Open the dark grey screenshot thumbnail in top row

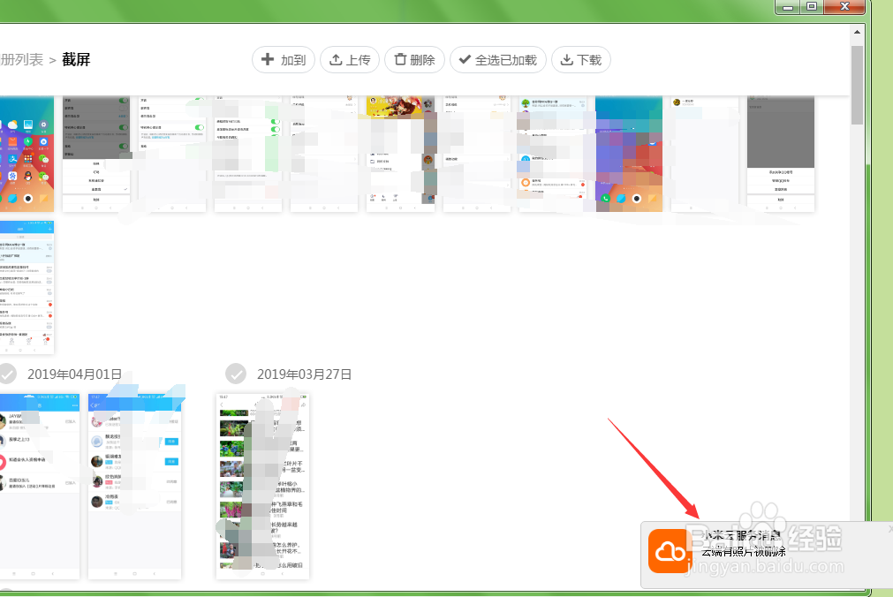(x=96, y=154)
